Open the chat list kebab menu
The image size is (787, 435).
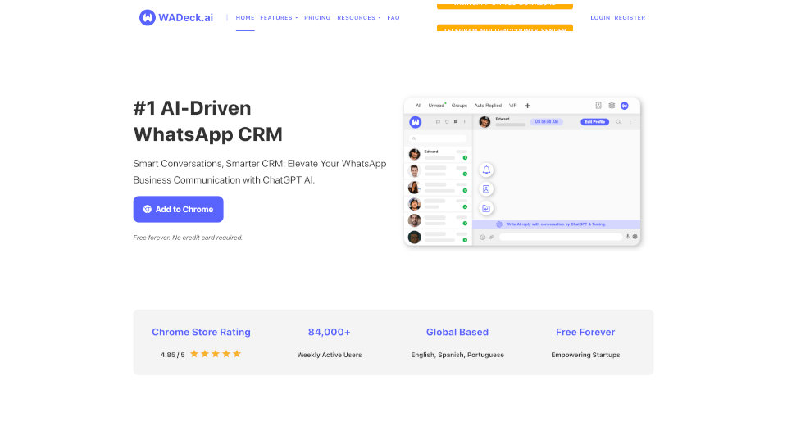tap(464, 122)
